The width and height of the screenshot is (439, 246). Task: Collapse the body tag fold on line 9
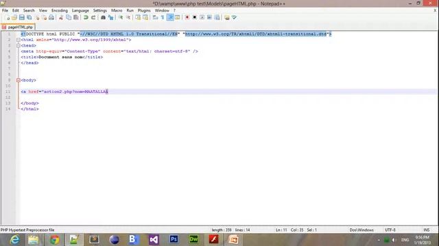(19, 80)
